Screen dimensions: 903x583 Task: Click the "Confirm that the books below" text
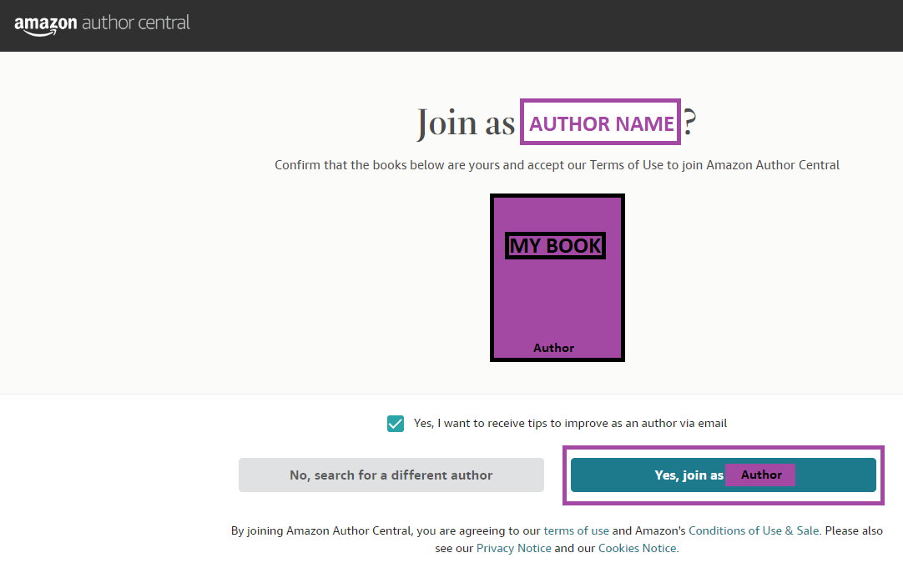557,165
